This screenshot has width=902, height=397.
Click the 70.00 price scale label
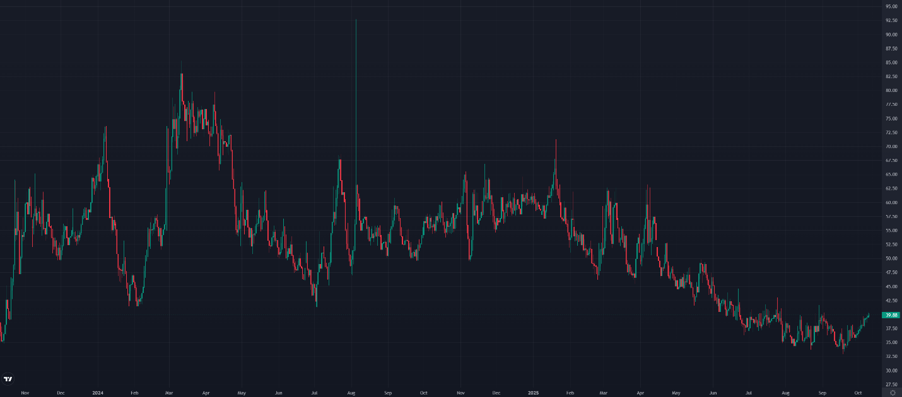click(x=891, y=146)
